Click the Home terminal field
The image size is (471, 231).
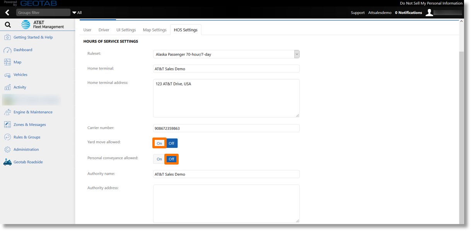[226, 69]
